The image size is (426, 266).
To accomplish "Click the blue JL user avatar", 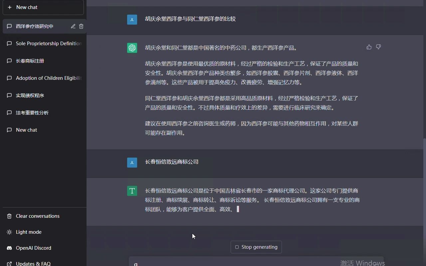I will [132, 20].
